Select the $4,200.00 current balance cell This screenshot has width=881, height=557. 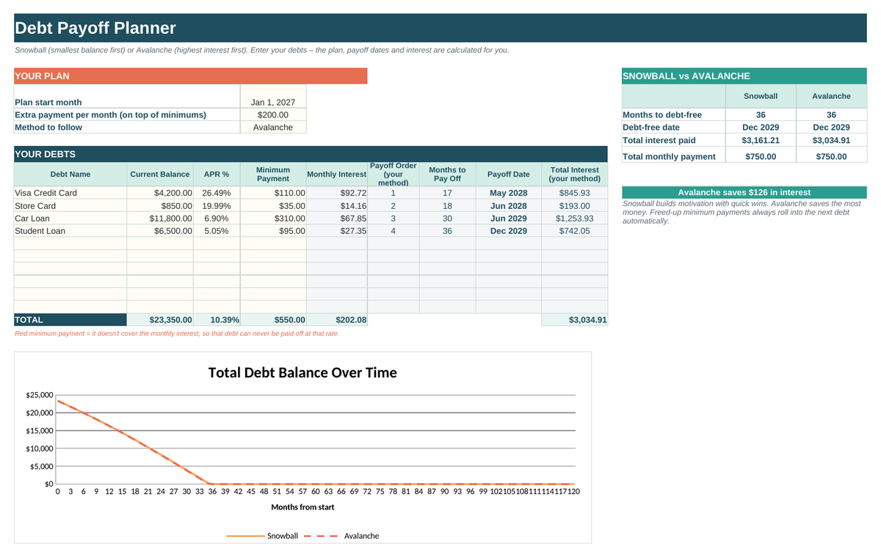click(x=160, y=193)
